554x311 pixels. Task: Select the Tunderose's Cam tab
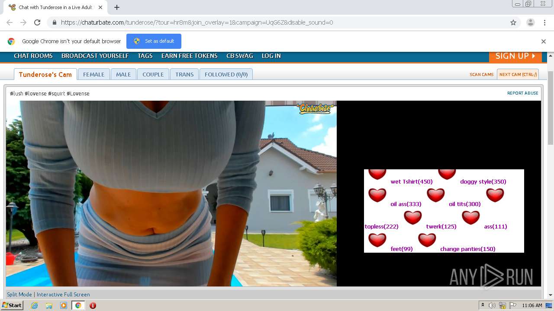tap(45, 74)
